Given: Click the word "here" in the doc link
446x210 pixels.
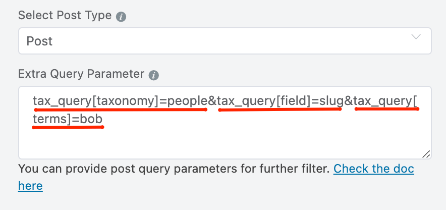Looking at the screenshot, I should (30, 186).
